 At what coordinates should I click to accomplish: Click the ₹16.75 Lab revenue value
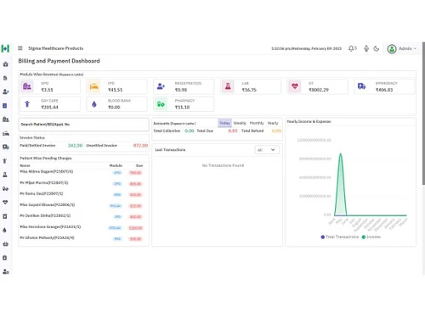pos(249,90)
